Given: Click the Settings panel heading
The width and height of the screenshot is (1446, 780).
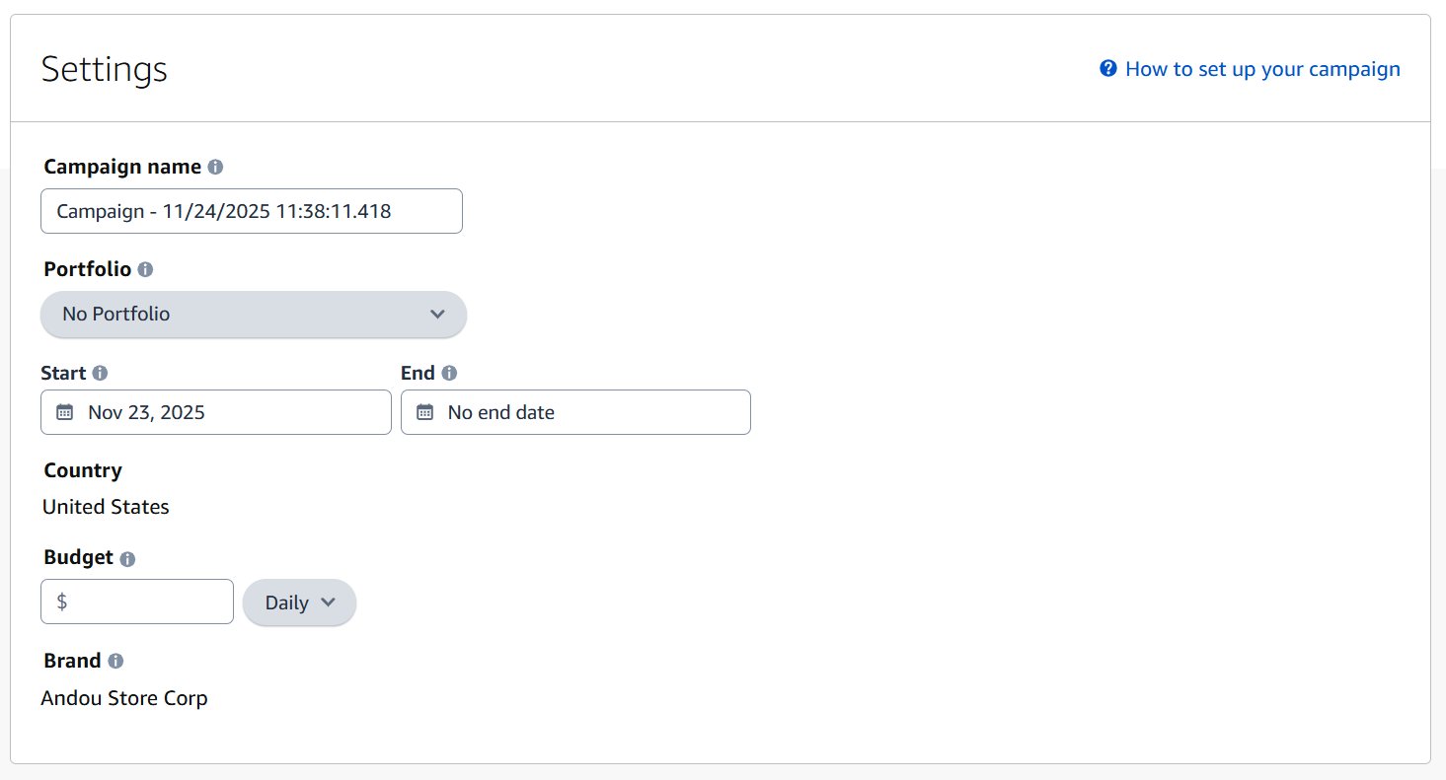Looking at the screenshot, I should (x=104, y=68).
